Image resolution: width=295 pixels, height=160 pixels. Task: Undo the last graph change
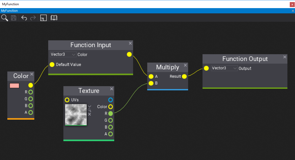24,18
